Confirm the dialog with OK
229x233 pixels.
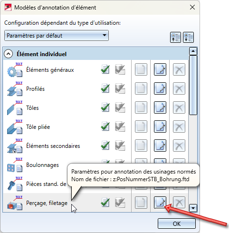point(177,223)
